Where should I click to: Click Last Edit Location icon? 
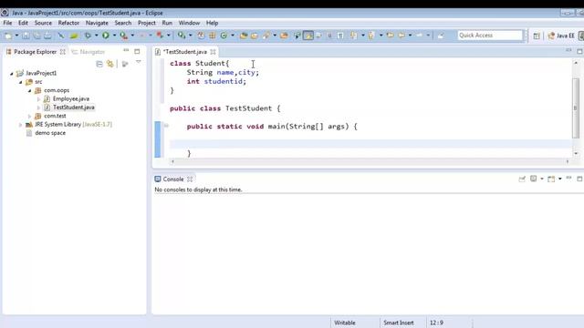click(x=390, y=36)
